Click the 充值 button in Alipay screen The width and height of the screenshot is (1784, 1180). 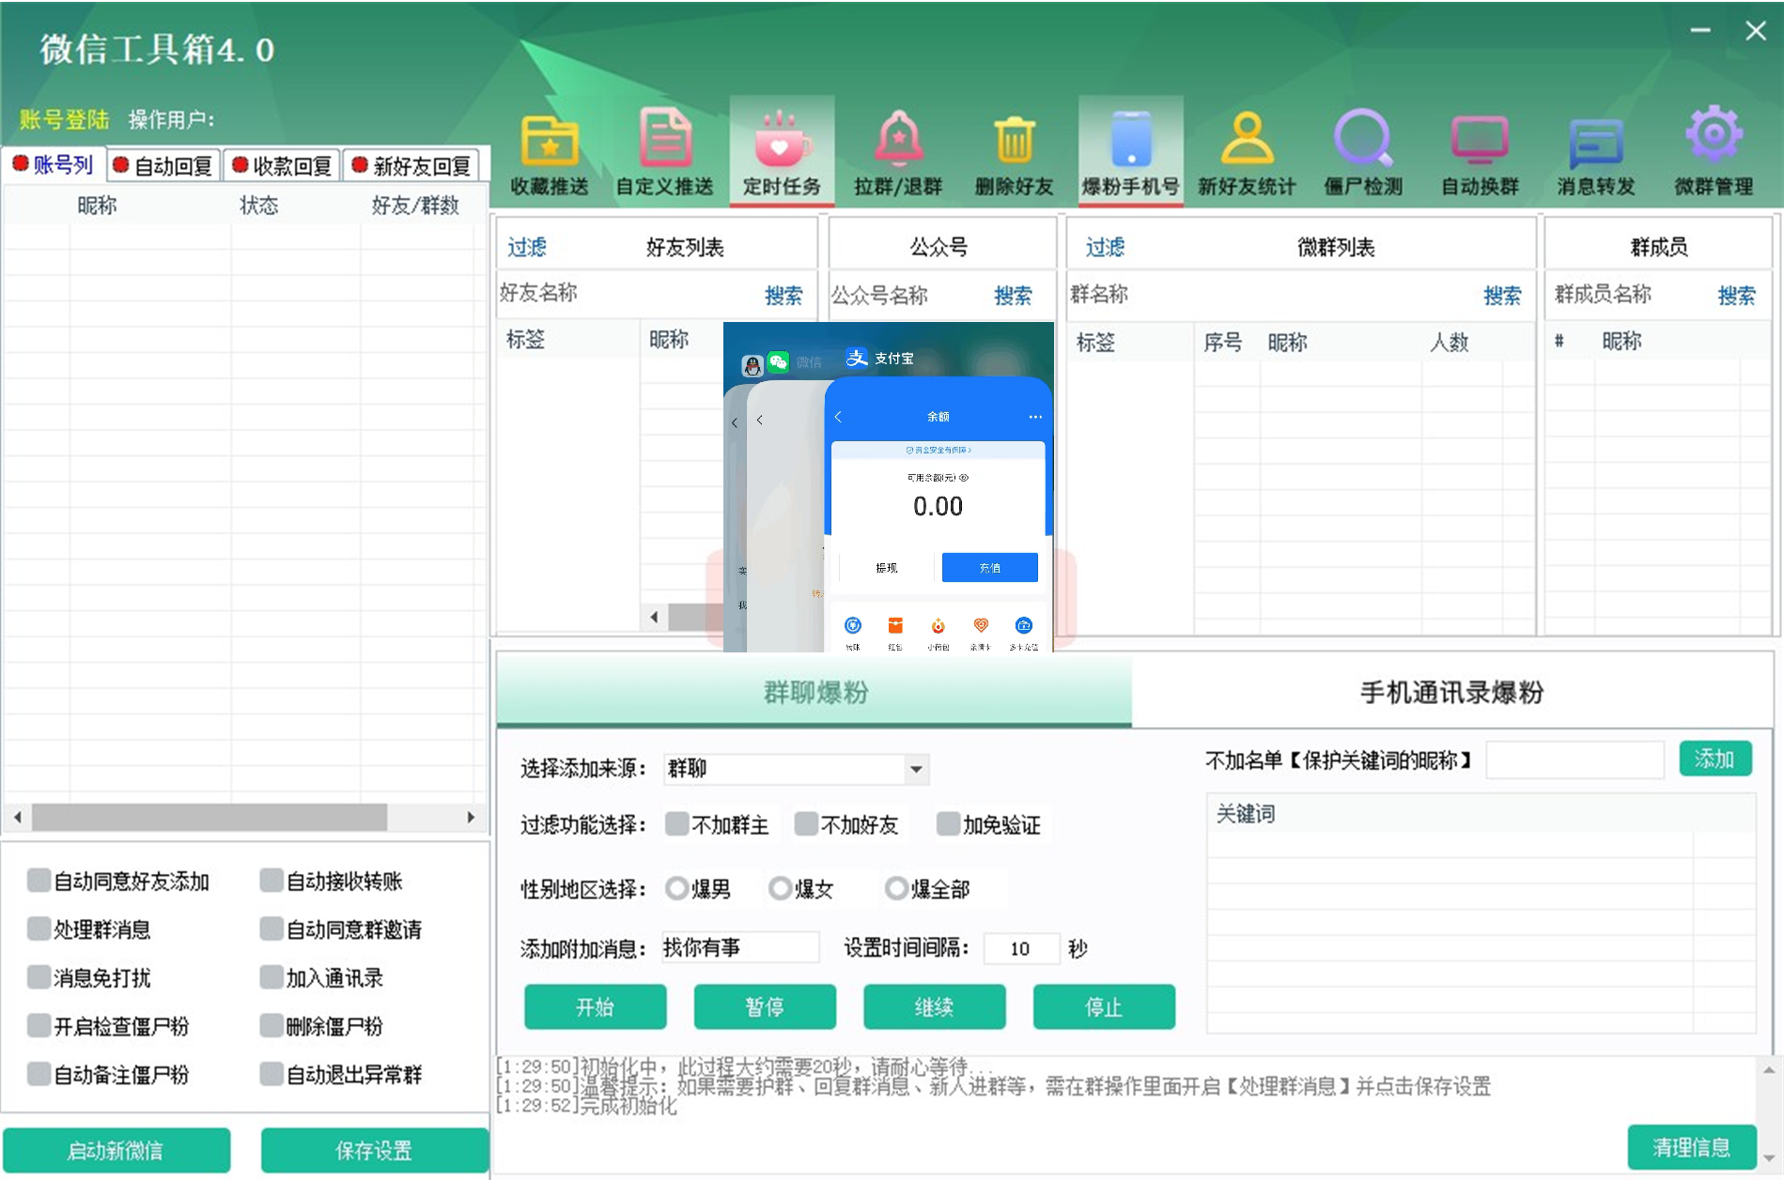[990, 568]
